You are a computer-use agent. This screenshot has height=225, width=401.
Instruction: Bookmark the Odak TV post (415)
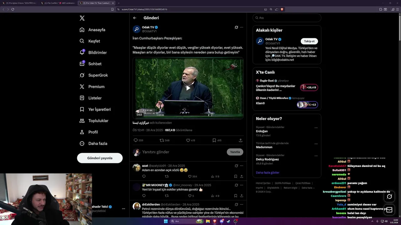click(x=217, y=140)
